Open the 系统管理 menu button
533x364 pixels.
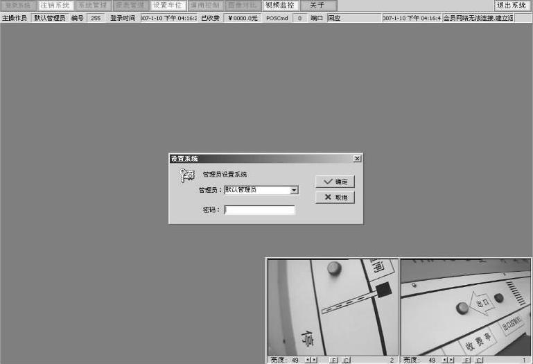[93, 6]
